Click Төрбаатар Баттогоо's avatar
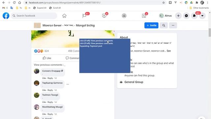Screen dimensions: 211x119 (x=37, y=83)
